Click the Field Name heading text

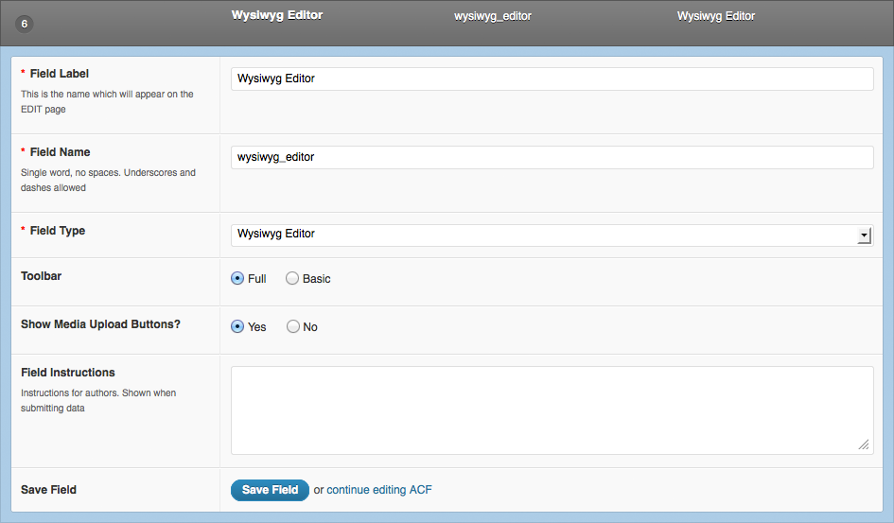point(60,152)
